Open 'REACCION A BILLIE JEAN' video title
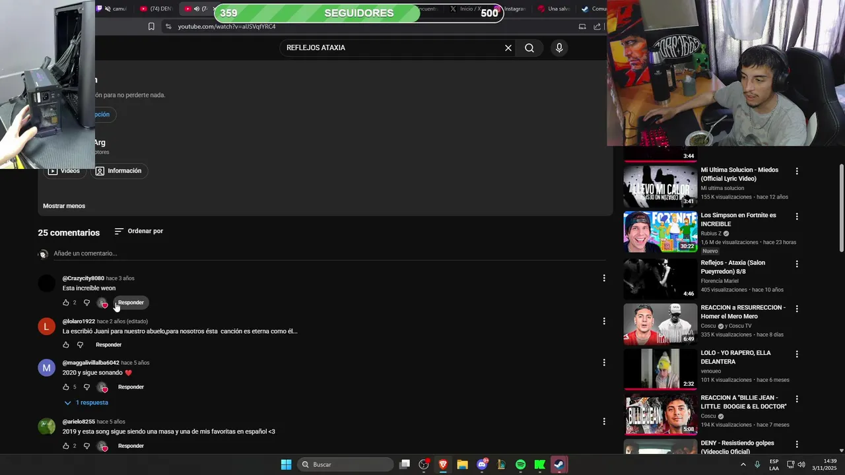This screenshot has height=475, width=845. (x=743, y=402)
